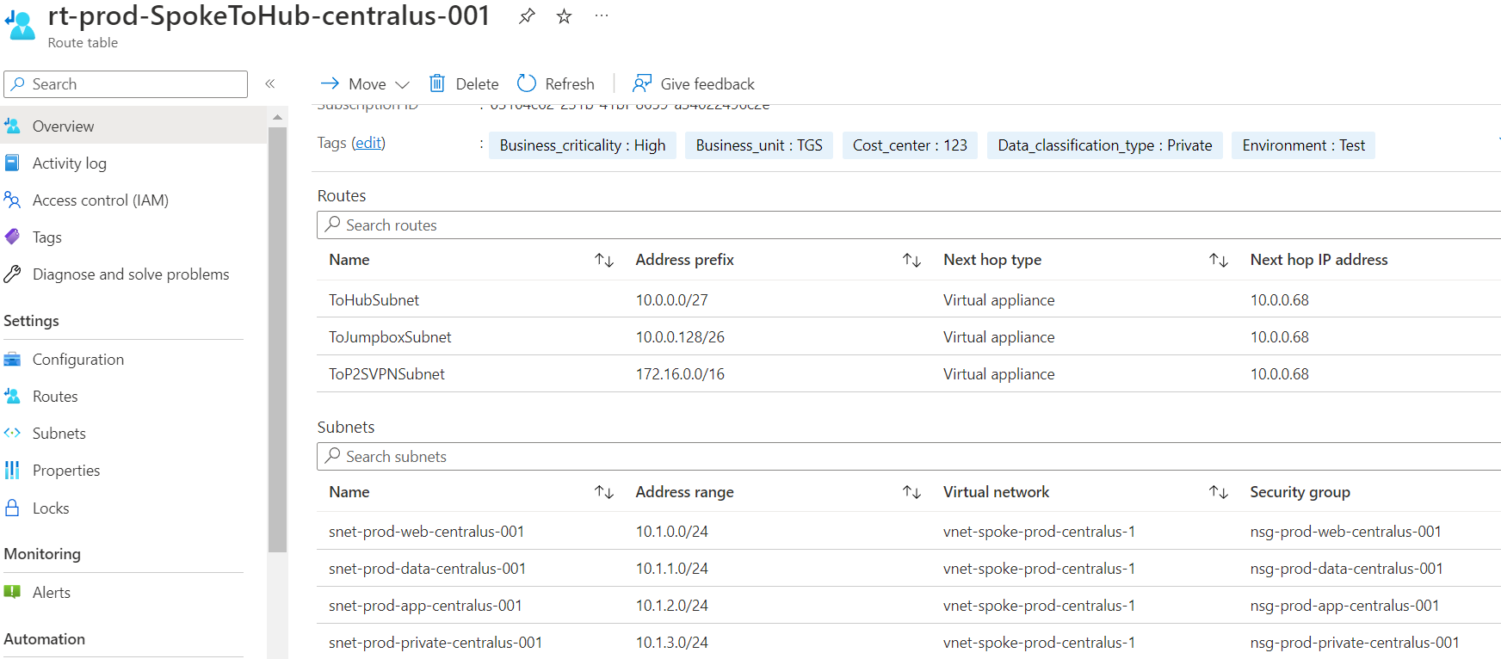The height and width of the screenshot is (659, 1501).
Task: Sort subnets by Virtual network
Action: click(x=1218, y=492)
